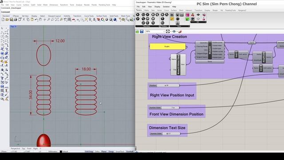Image resolution: width=284 pixels, height=160 pixels.
Task: Click the Millimeters units in status bar
Action: (53, 151)
